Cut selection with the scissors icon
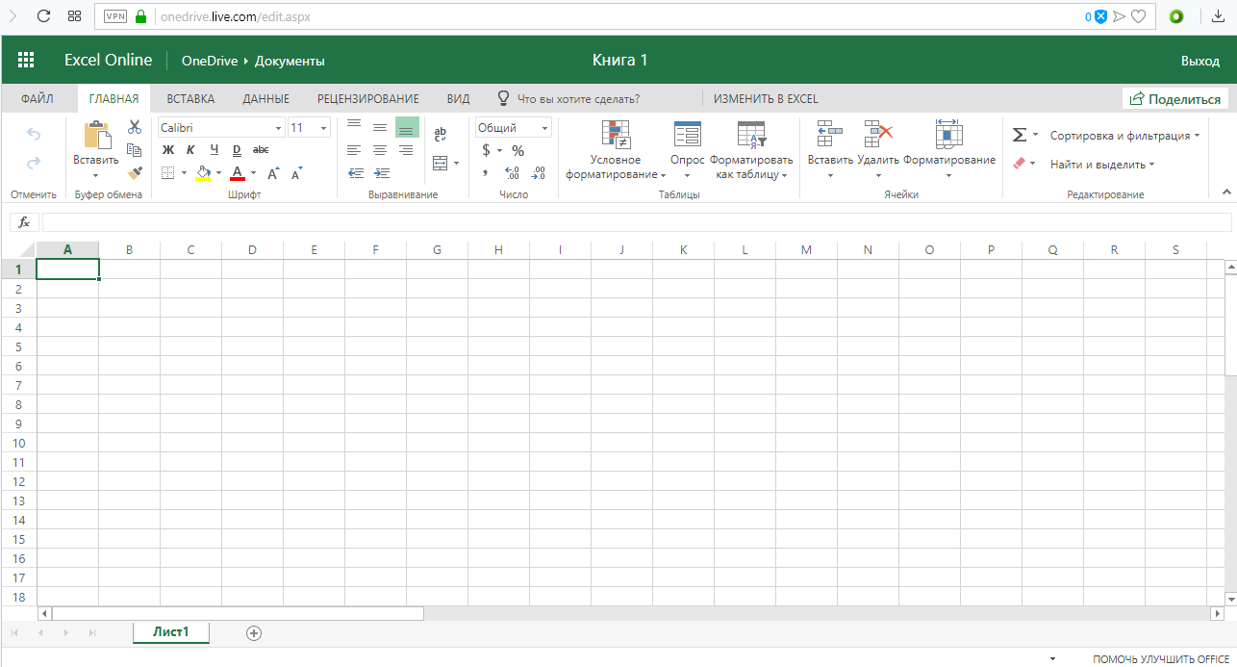1237x667 pixels. [x=135, y=127]
